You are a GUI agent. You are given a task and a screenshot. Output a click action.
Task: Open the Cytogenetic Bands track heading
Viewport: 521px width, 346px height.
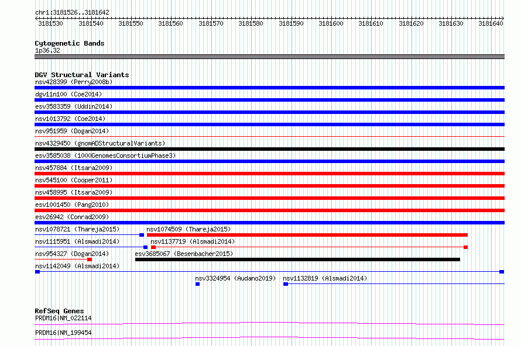pos(70,43)
